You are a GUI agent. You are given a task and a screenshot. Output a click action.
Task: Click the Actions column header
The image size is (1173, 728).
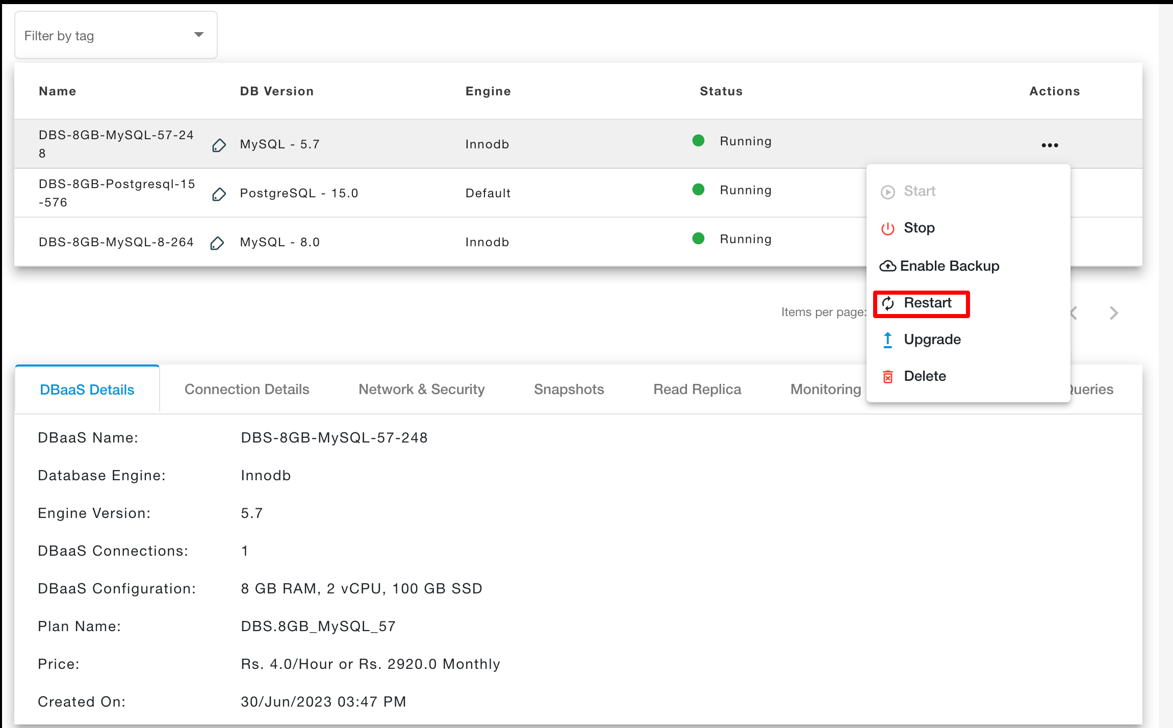pos(1055,91)
